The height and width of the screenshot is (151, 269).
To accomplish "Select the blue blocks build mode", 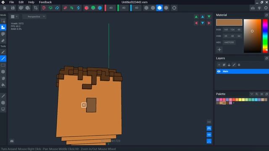I will pos(3,27).
